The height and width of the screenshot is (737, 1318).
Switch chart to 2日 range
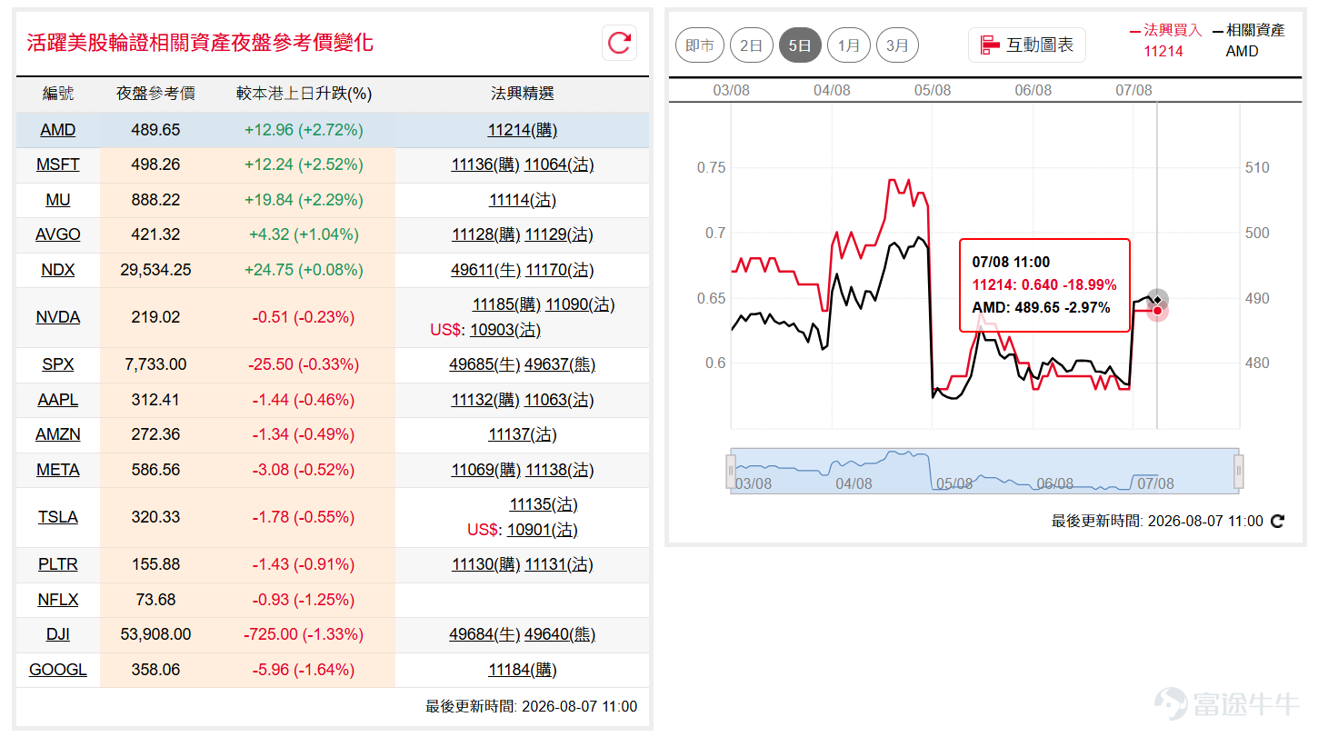pos(752,45)
